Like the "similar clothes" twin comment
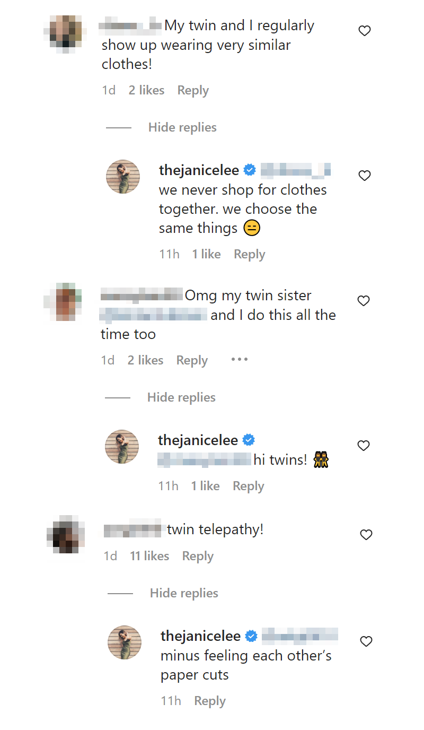This screenshot has height=730, width=424. 365,31
